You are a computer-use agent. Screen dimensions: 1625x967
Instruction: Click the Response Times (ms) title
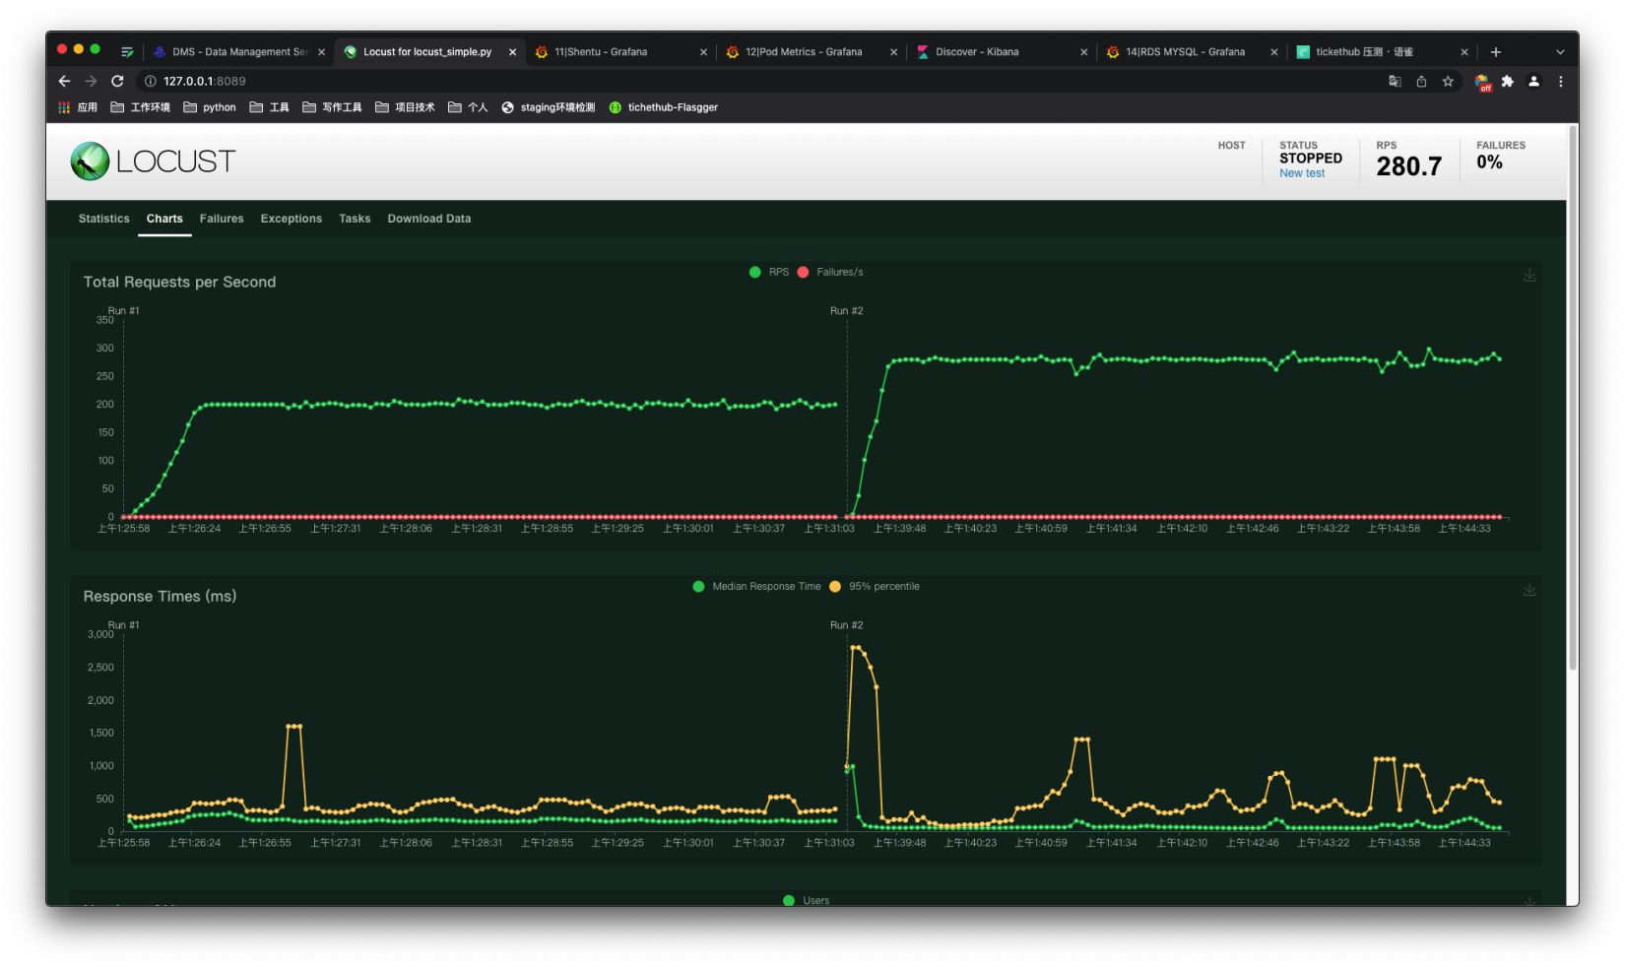coord(160,596)
